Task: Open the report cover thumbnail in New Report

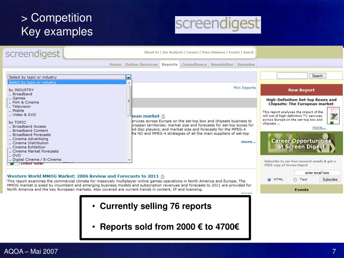Action: (x=333, y=116)
